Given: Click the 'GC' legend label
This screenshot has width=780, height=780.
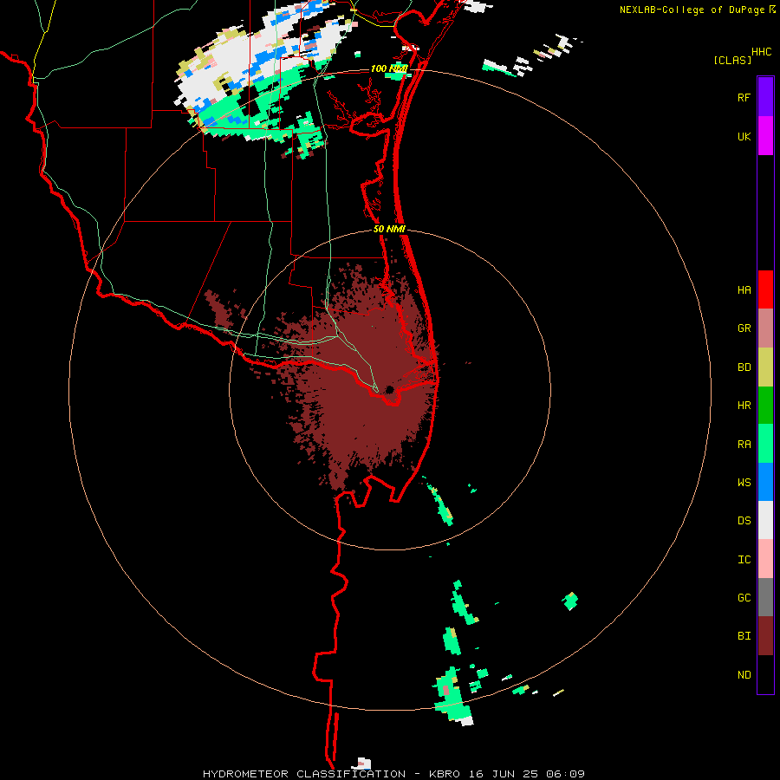Looking at the screenshot, I should (744, 598).
